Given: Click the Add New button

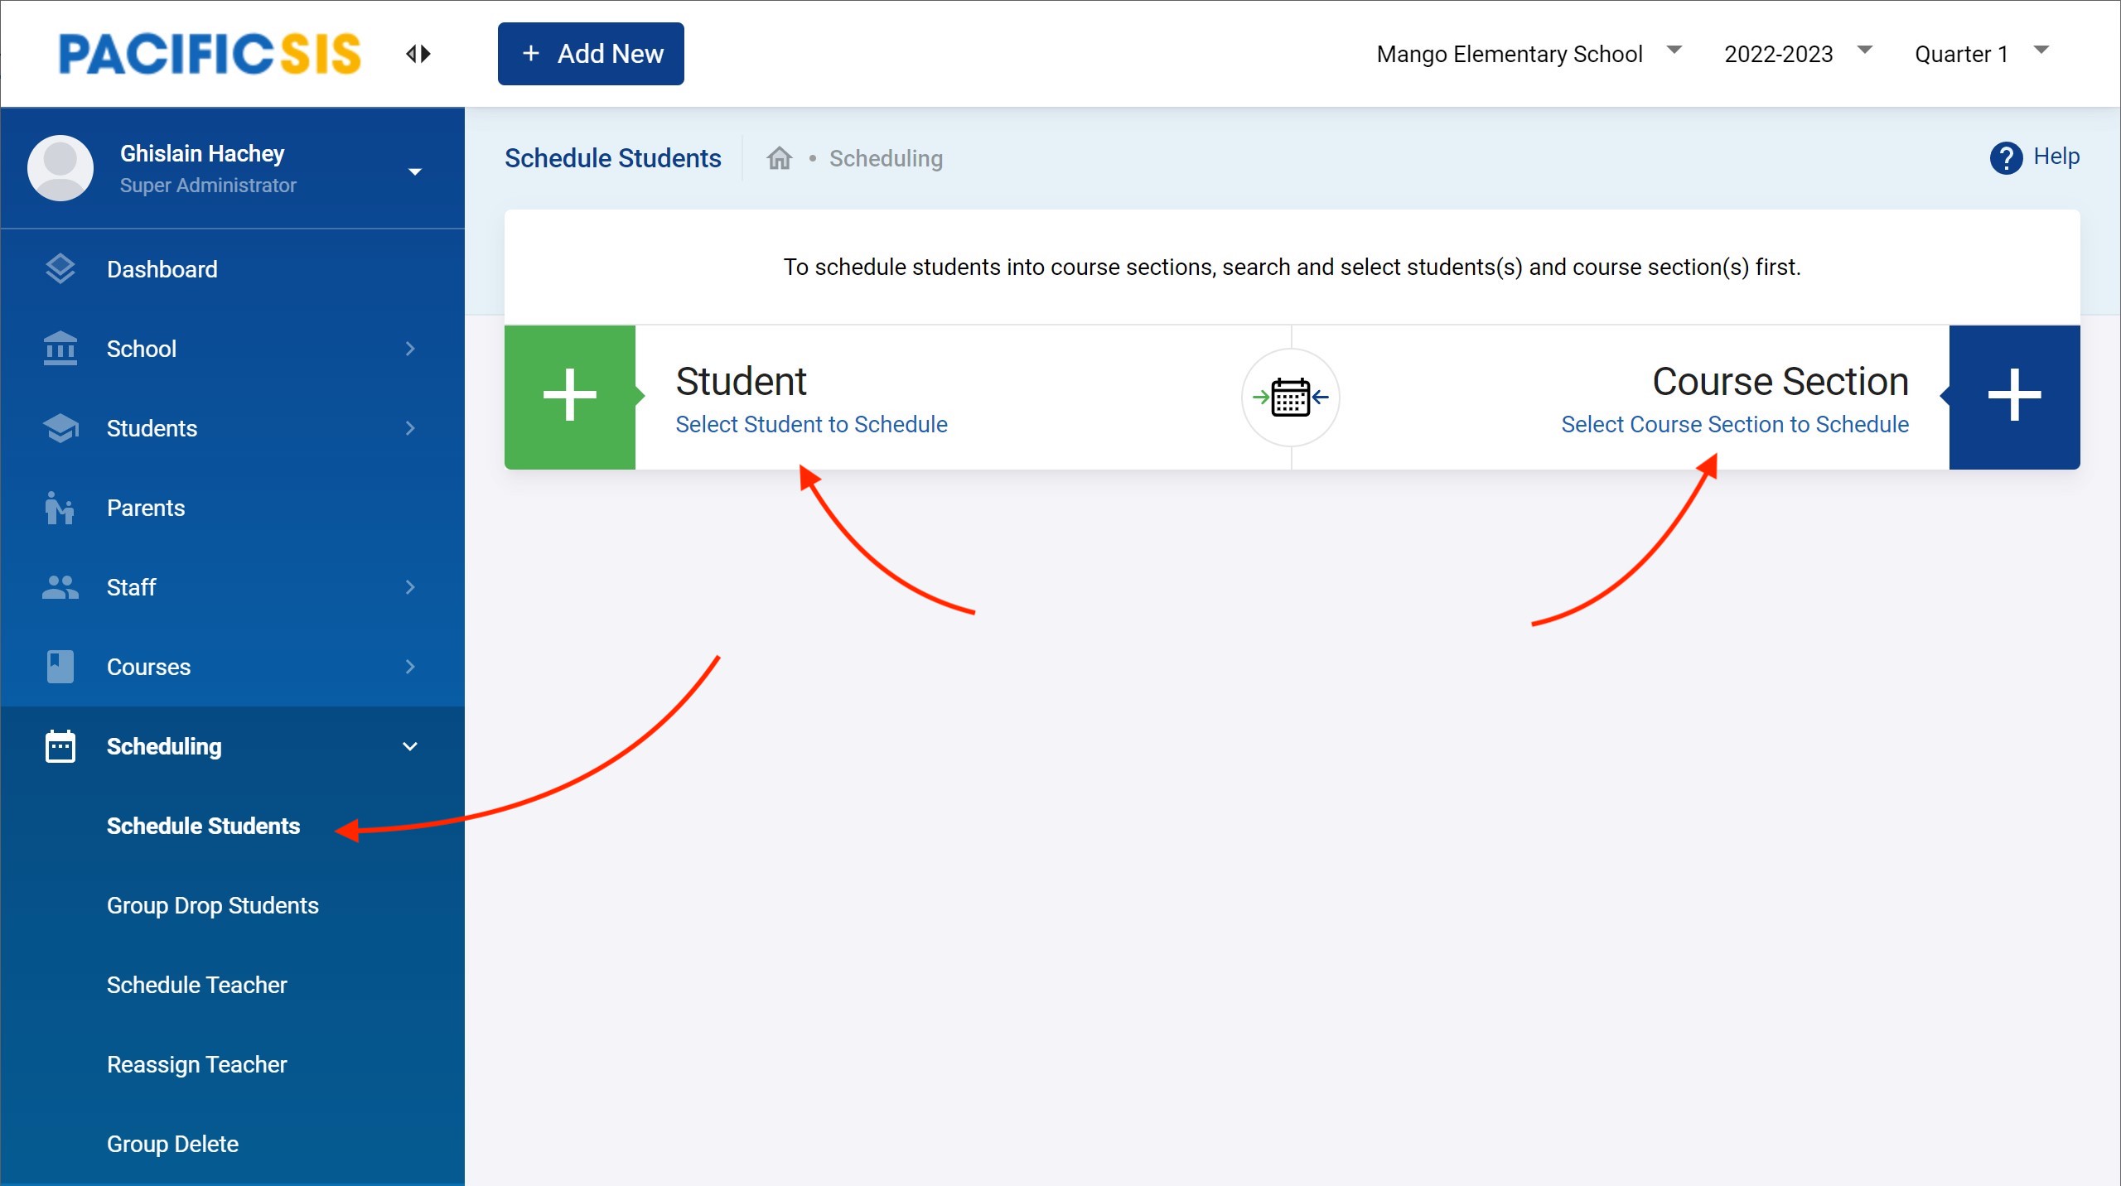Looking at the screenshot, I should click(x=591, y=54).
